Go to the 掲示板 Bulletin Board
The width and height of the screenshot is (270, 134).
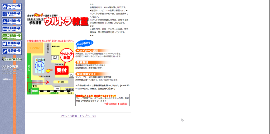point(12,52)
